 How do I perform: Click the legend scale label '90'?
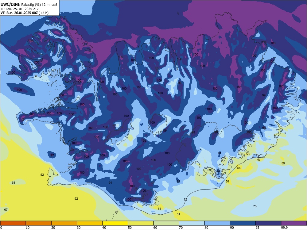(232, 228)
